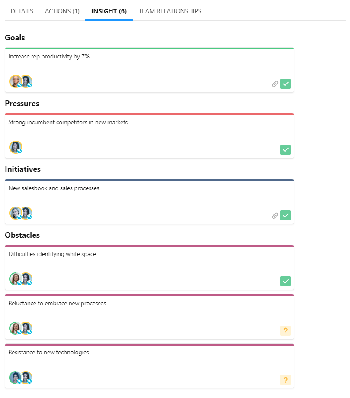
Task: Click question mark status on Reluctance card
Action: point(286,331)
